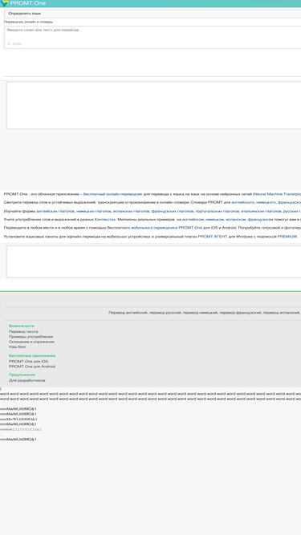The width and height of the screenshot is (301, 535).
Task: Open the немецких глаголов link
Action: tap(94, 211)
